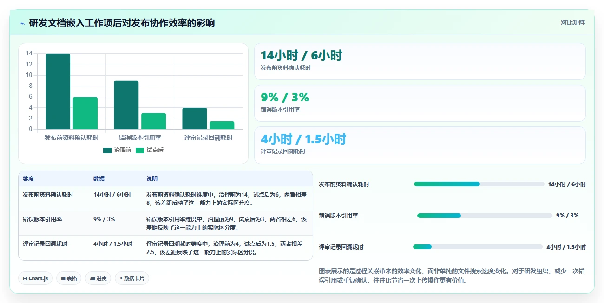
Task: Click progress value 14小时 / 6小时
Action: pos(567,184)
